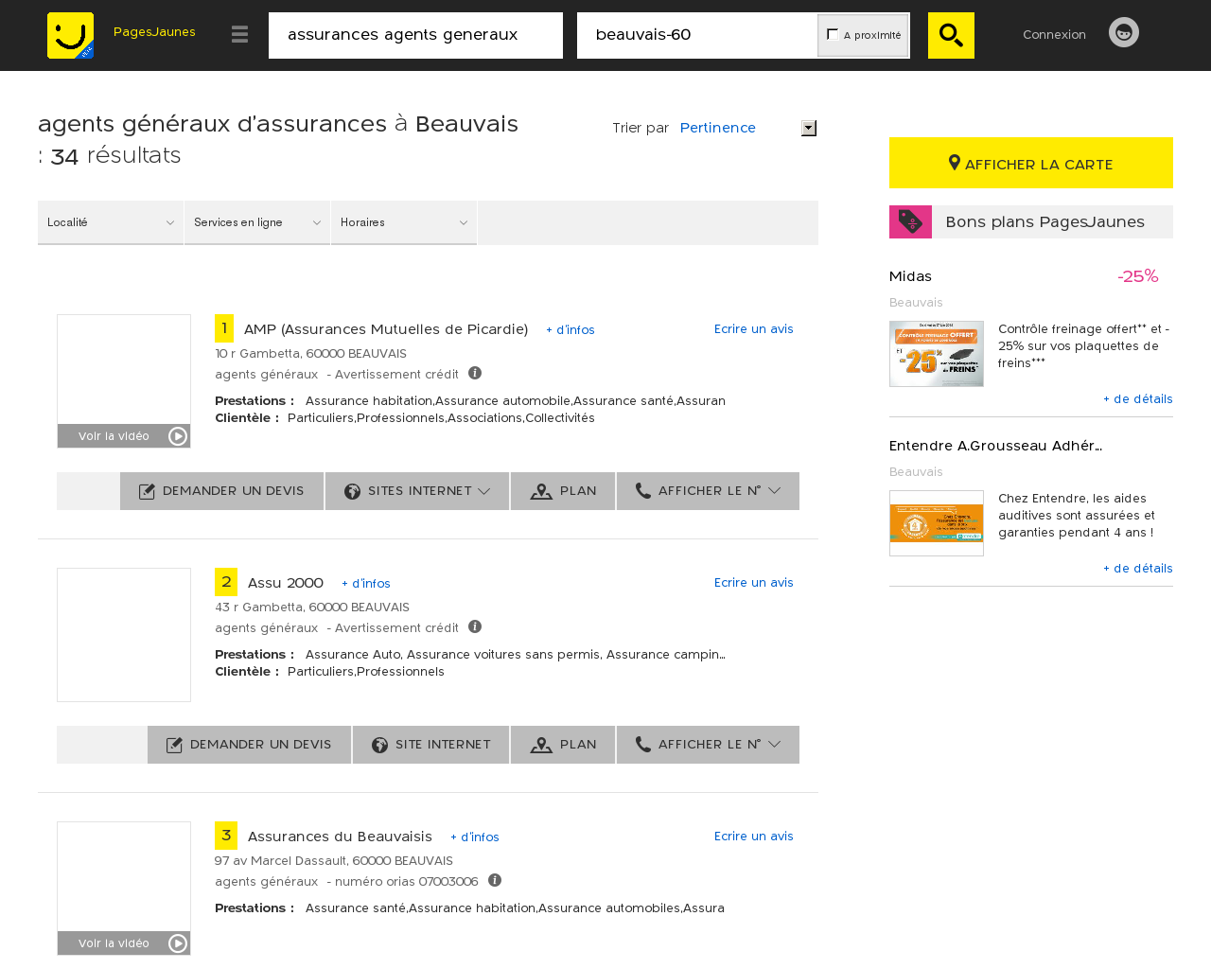Click Afficher la carte button
1211x969 pixels.
(x=1031, y=163)
